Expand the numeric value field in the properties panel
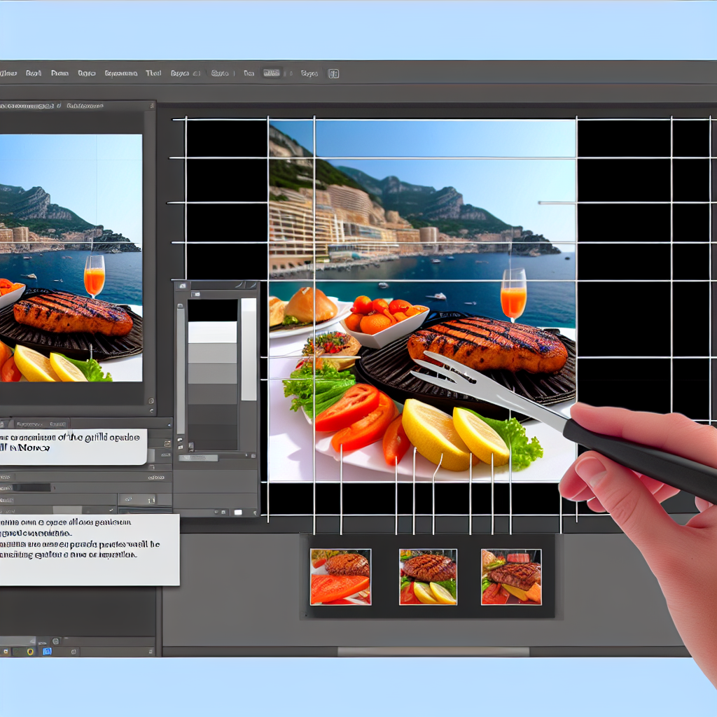This screenshot has height=717, width=717. pyautogui.click(x=136, y=499)
